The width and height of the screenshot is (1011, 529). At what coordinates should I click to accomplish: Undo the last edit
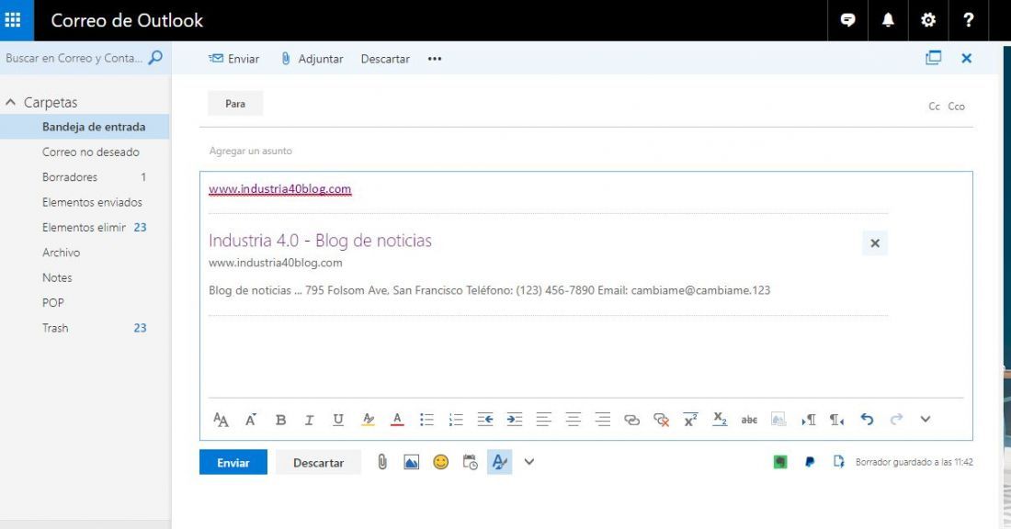(x=867, y=420)
